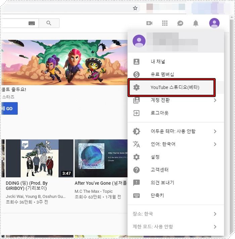
Task: Expand 장소: 한국 chevron
Action: 215,214
